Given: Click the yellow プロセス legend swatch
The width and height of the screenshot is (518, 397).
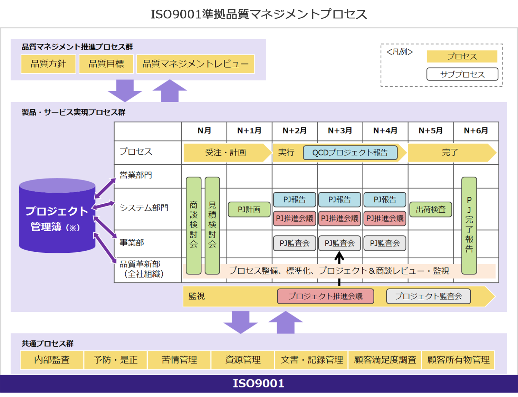Looking at the screenshot, I should [x=462, y=56].
